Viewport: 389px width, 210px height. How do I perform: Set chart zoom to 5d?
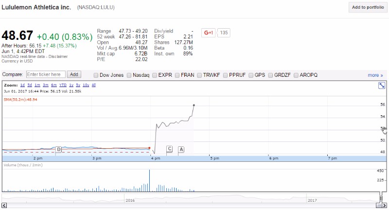click(30, 85)
